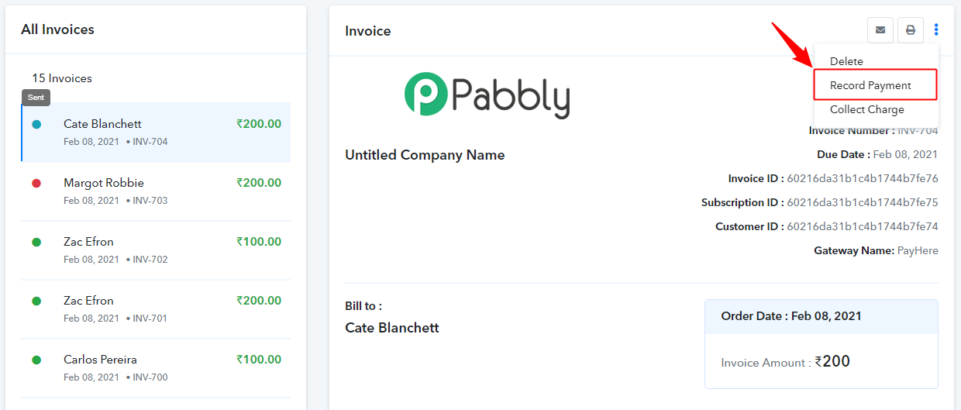Open the three-dot more options menu
Screen dimensions: 961x410
(x=936, y=30)
